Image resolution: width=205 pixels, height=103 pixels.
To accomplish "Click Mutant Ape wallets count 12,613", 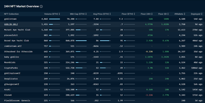I will point(181,30).
